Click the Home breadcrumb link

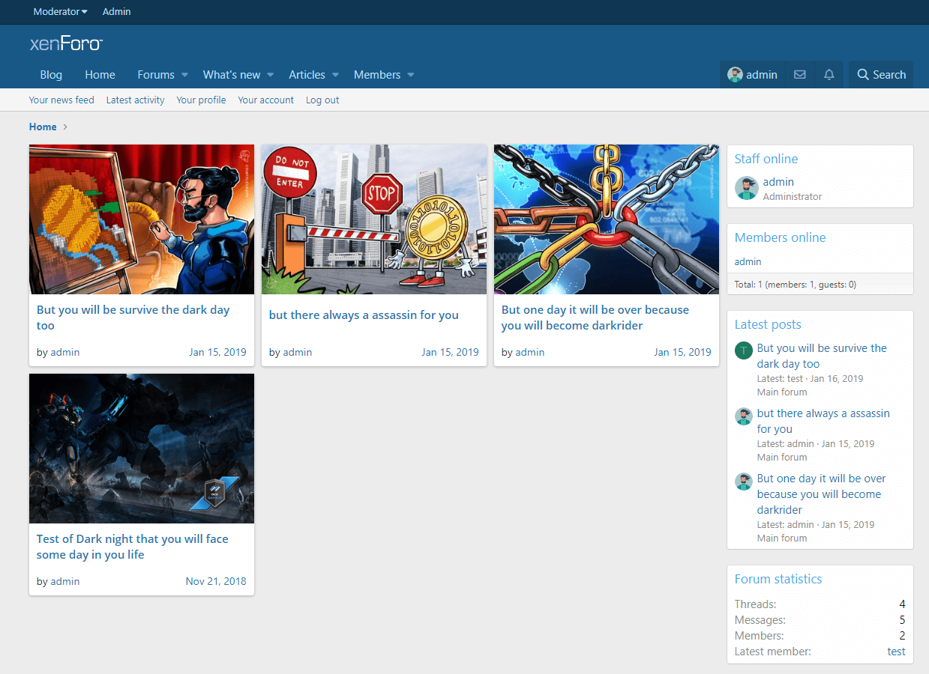(43, 127)
